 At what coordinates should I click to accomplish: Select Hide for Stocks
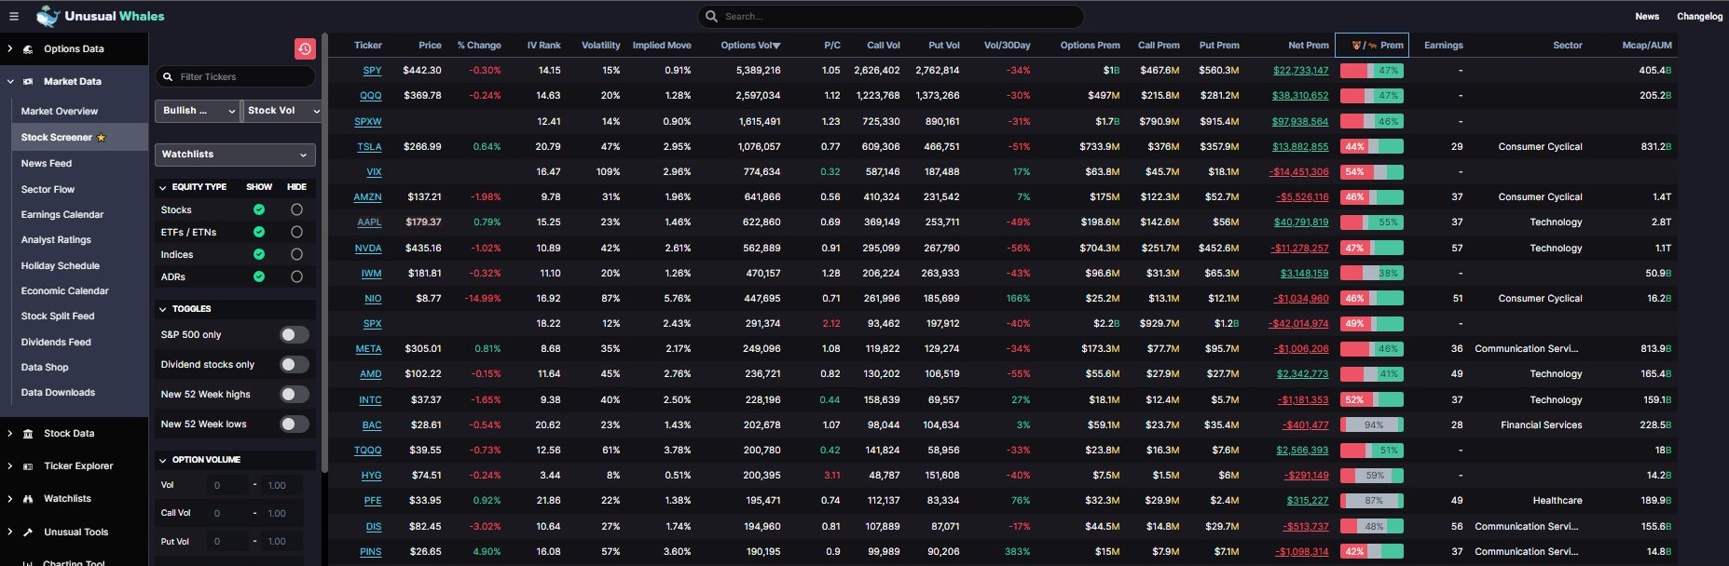point(296,209)
